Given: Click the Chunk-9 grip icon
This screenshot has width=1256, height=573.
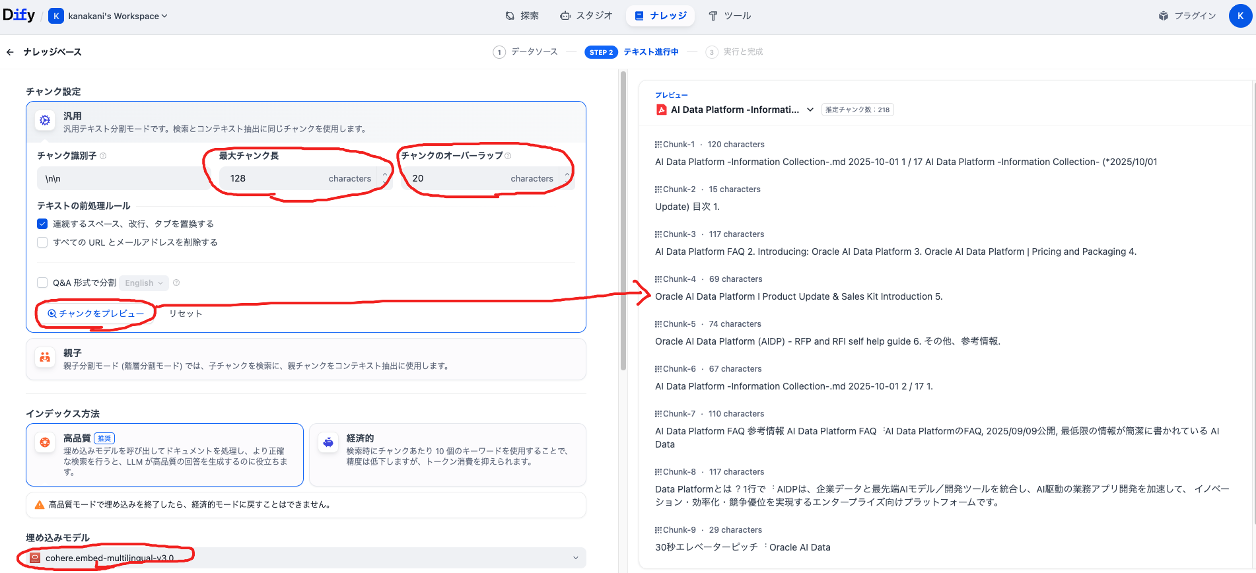Looking at the screenshot, I should coord(658,530).
